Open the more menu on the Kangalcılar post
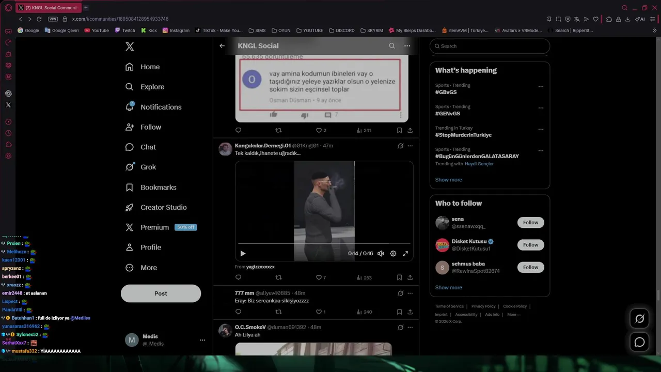Screen dimensions: 661x372 coord(410,146)
